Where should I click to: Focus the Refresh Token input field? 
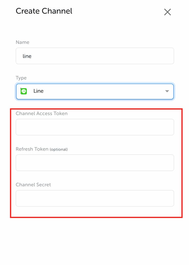point(95,163)
